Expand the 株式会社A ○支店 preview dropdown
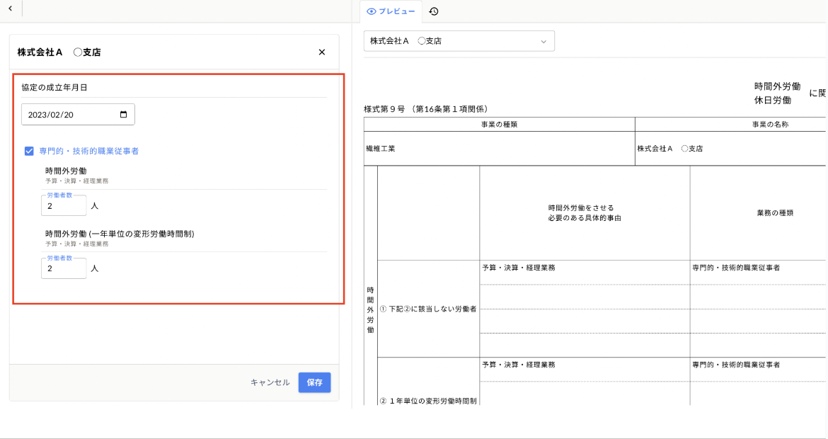Image resolution: width=828 pixels, height=439 pixels. tap(459, 41)
